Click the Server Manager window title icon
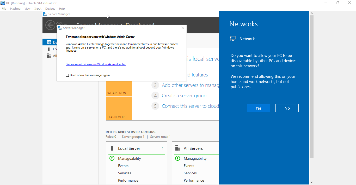The height and width of the screenshot is (185, 356). [x=45, y=14]
